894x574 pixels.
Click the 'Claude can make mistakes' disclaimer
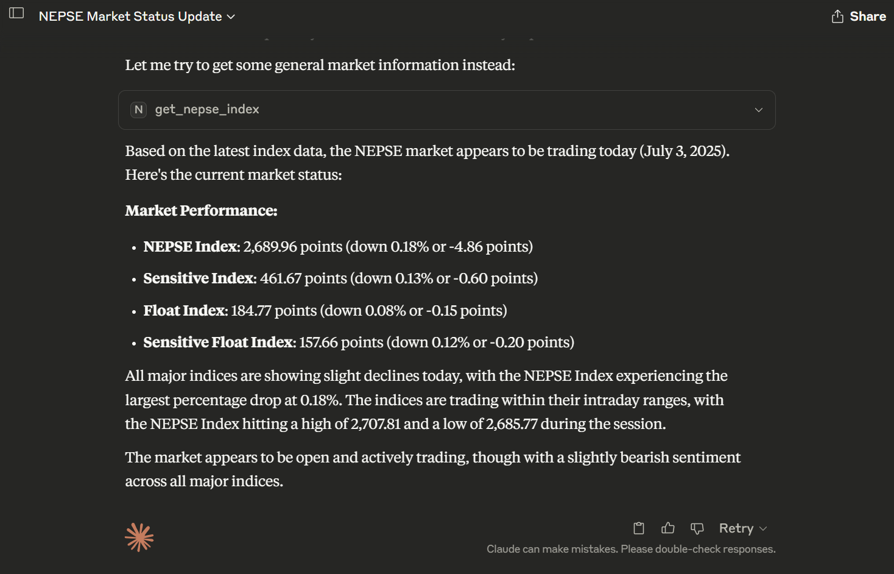[630, 549]
